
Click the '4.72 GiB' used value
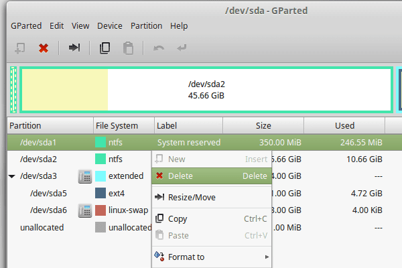(x=366, y=194)
